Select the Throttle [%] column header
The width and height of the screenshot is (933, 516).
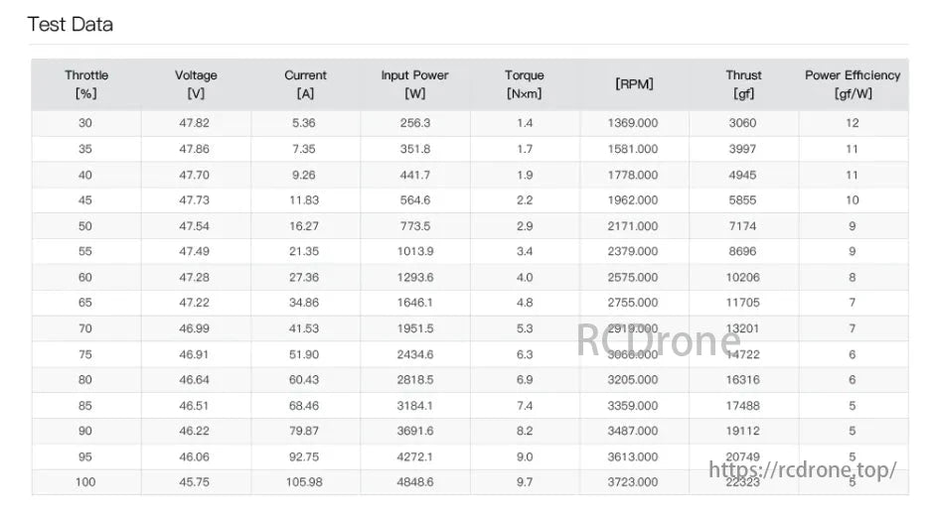pyautogui.click(x=86, y=84)
